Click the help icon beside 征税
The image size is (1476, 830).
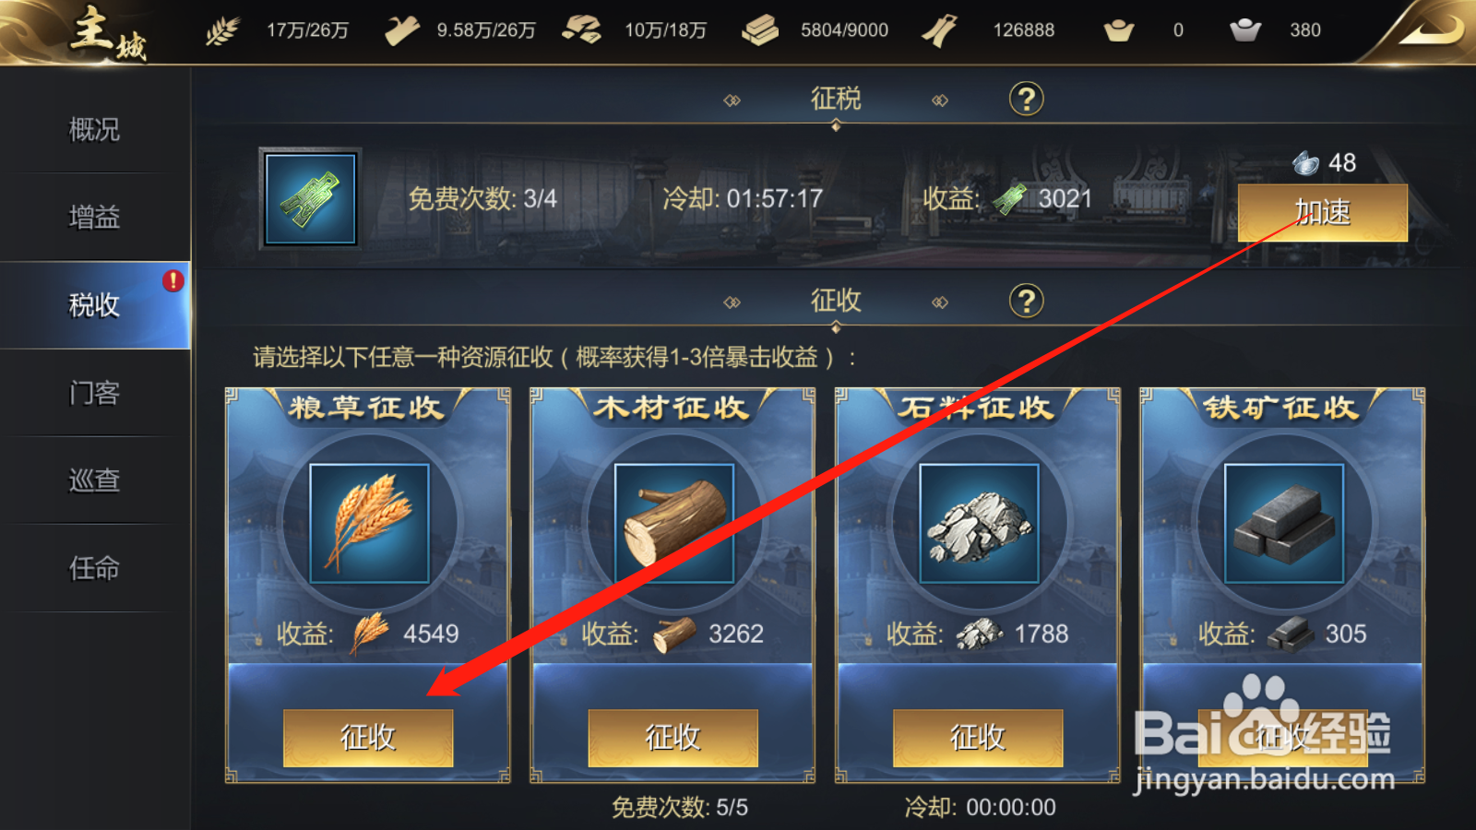point(1026,99)
